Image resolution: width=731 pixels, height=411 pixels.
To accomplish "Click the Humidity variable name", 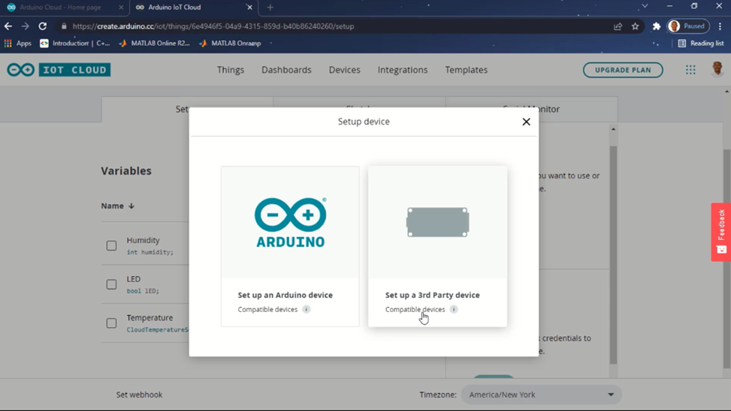I will click(143, 240).
